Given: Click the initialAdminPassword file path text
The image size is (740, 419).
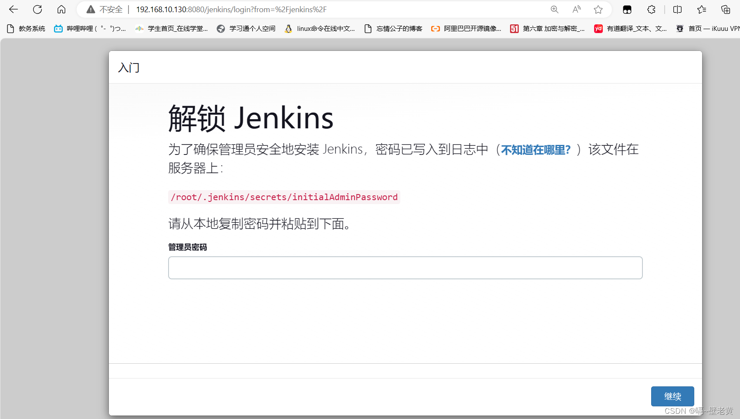Looking at the screenshot, I should (284, 197).
